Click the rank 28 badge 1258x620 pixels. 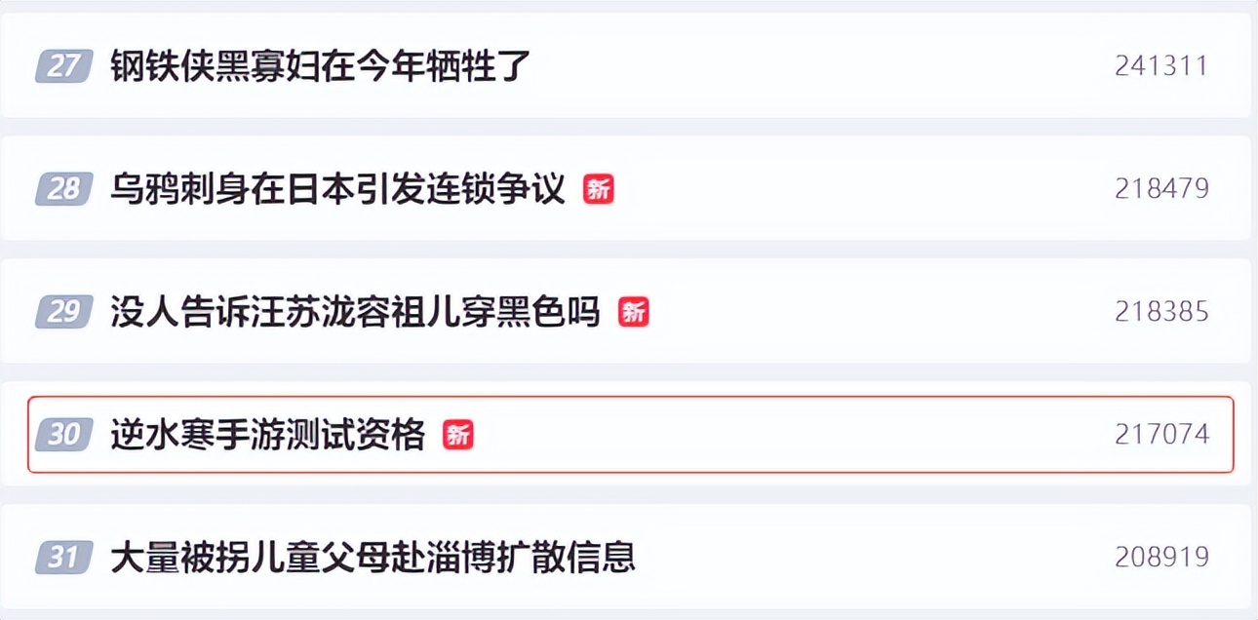coord(63,188)
